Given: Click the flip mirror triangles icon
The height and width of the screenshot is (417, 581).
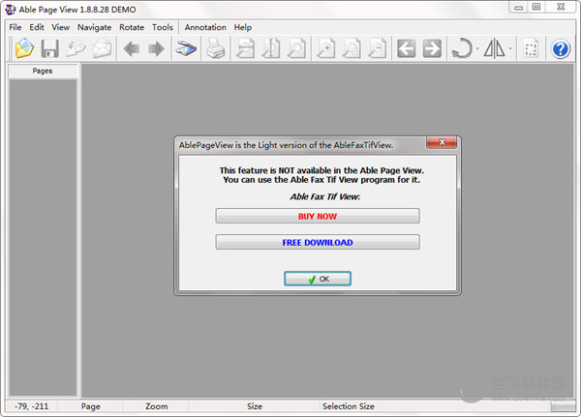Looking at the screenshot, I should (x=495, y=48).
